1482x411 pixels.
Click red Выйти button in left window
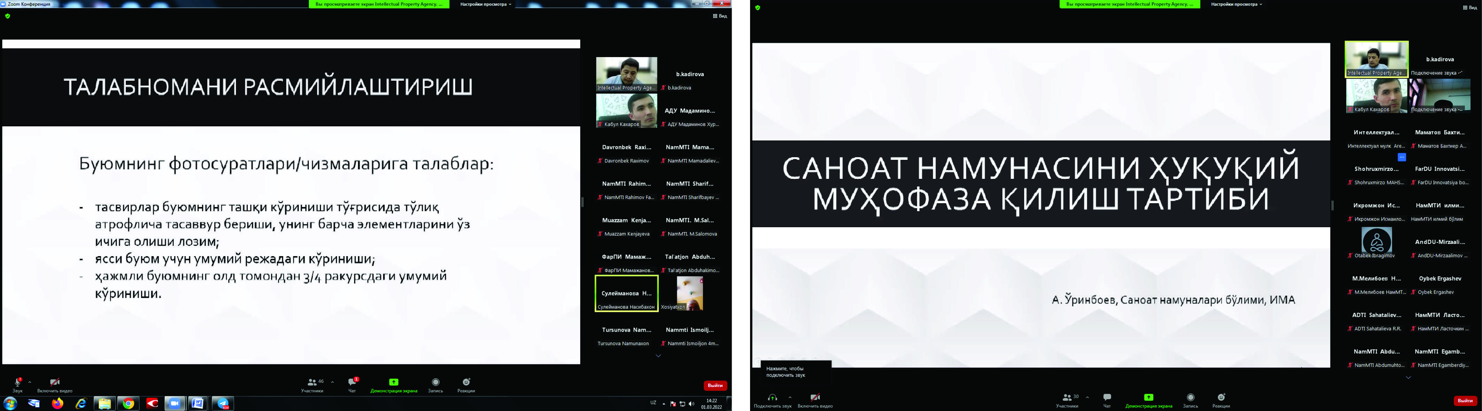[715, 386]
